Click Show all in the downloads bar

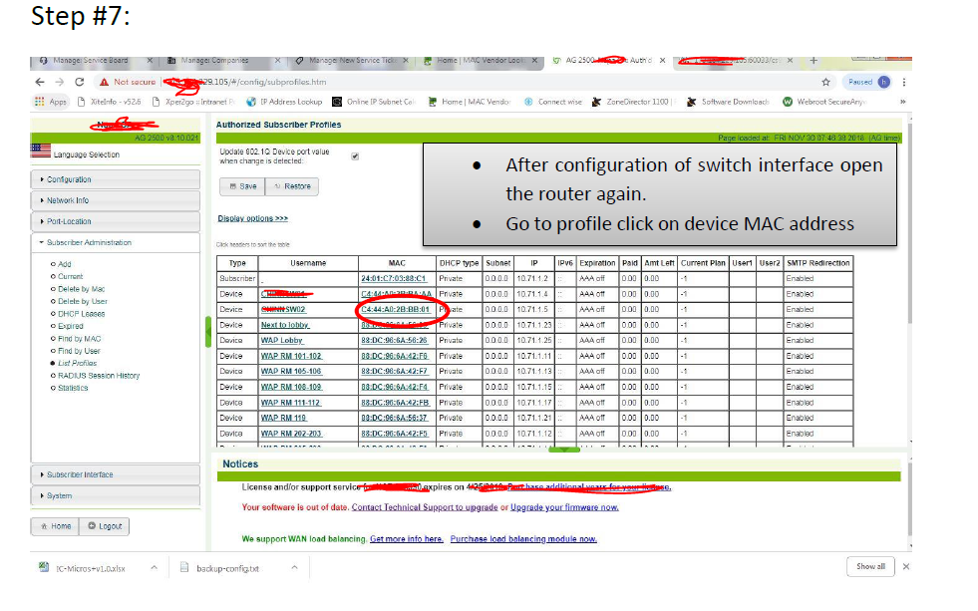[870, 566]
